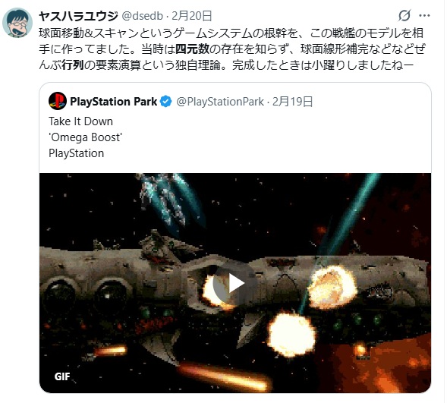The width and height of the screenshot is (447, 403).
Task: Click the 2月20日 tweet date
Action: (191, 16)
